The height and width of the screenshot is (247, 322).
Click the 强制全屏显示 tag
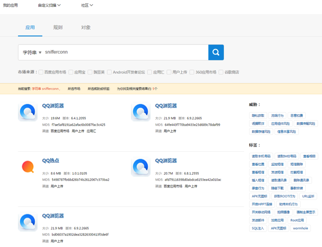pyautogui.click(x=306, y=212)
